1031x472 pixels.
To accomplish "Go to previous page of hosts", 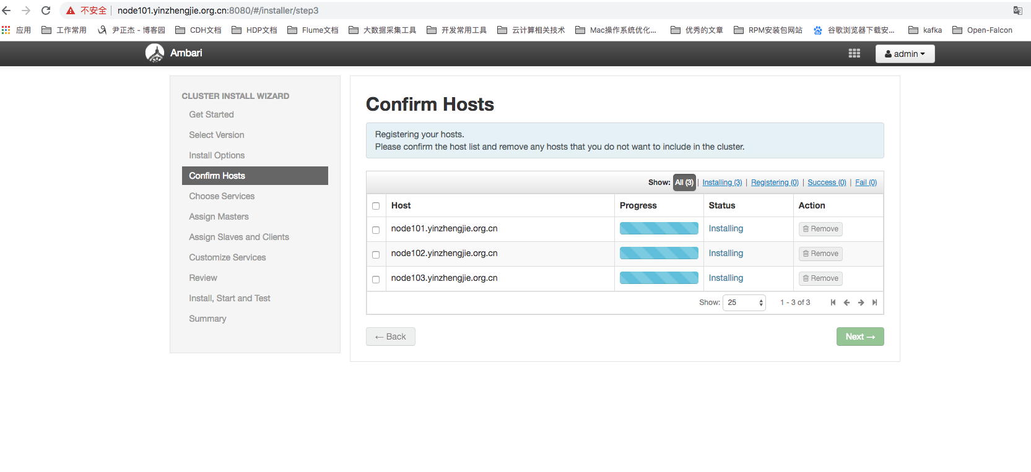I will point(846,303).
